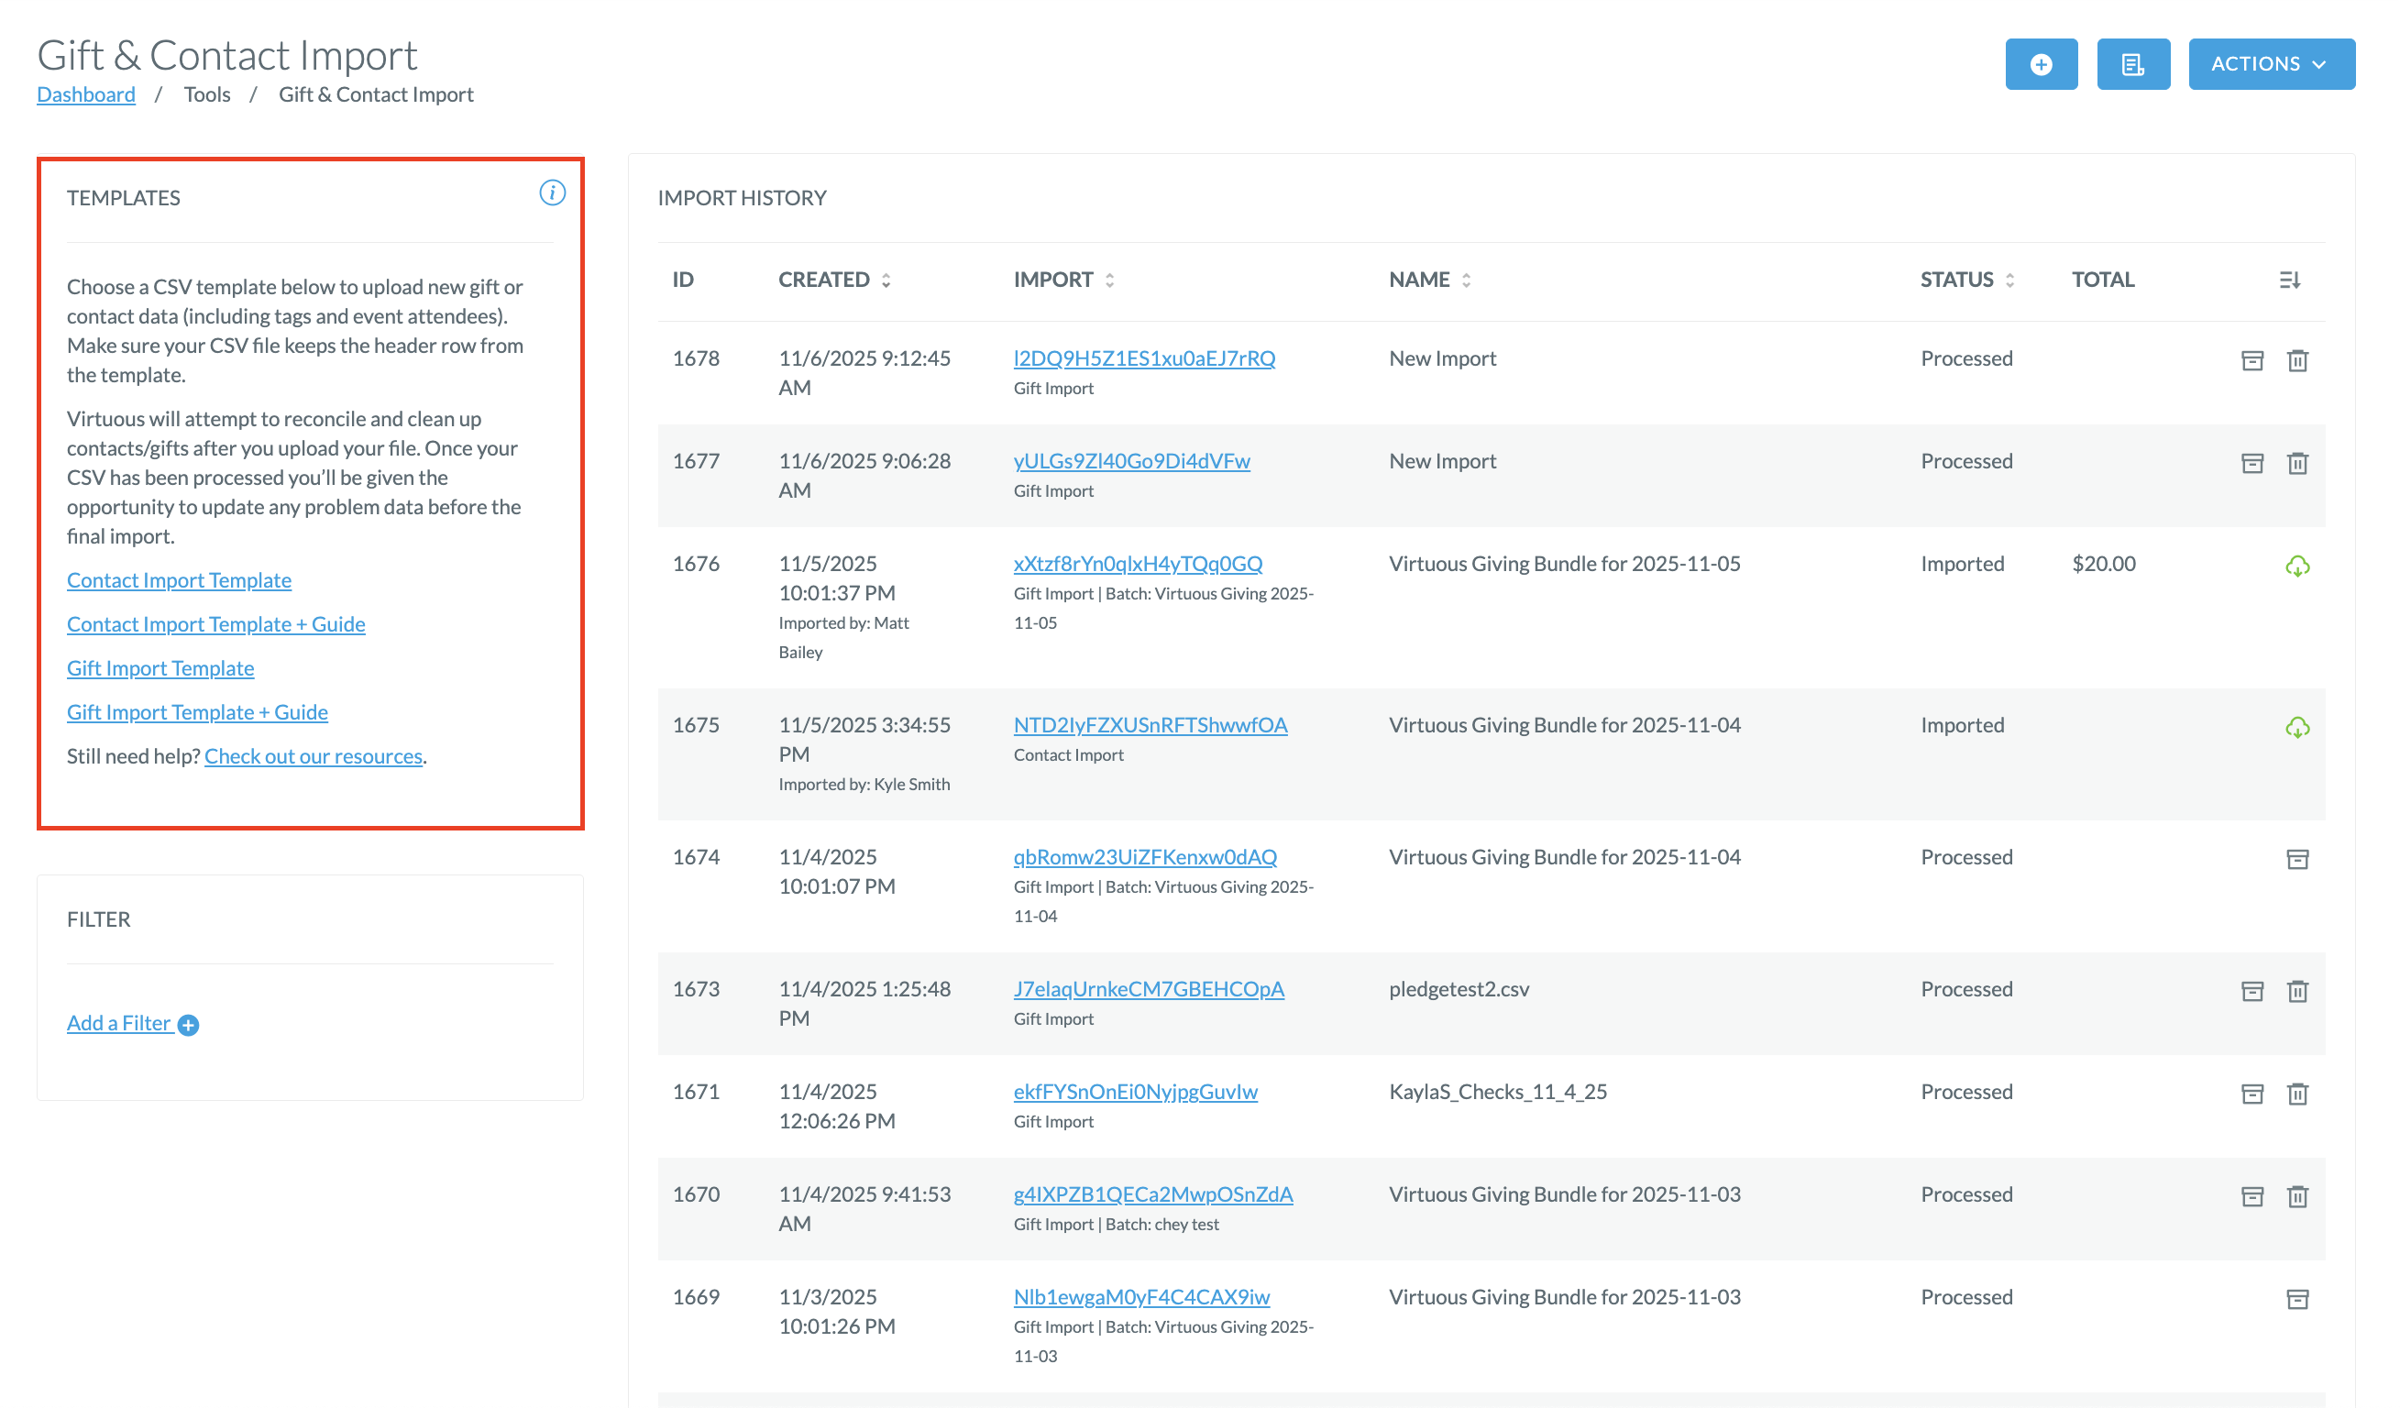Click ID 1678 cell
This screenshot has width=2400, height=1408.
pyautogui.click(x=695, y=357)
